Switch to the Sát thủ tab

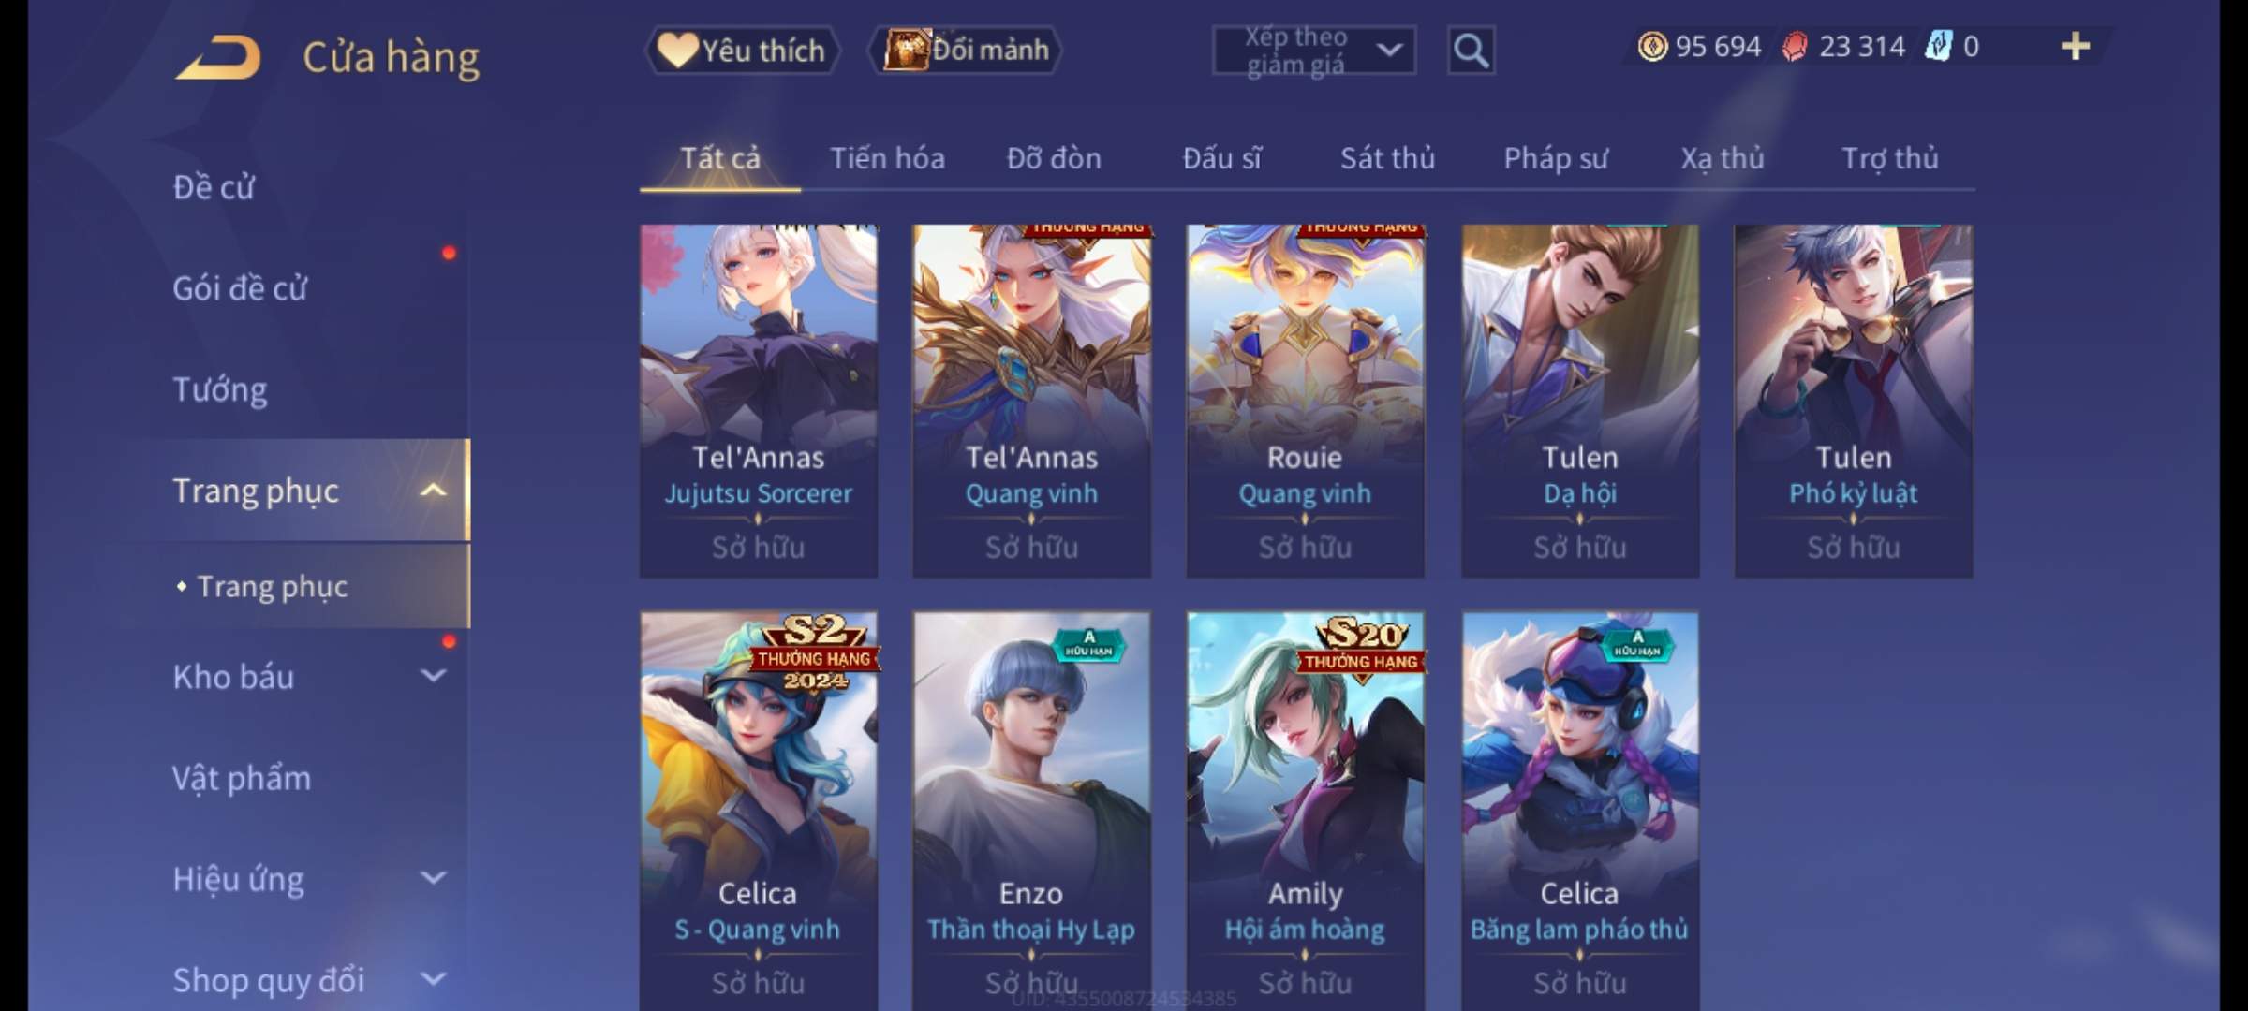(x=1387, y=158)
